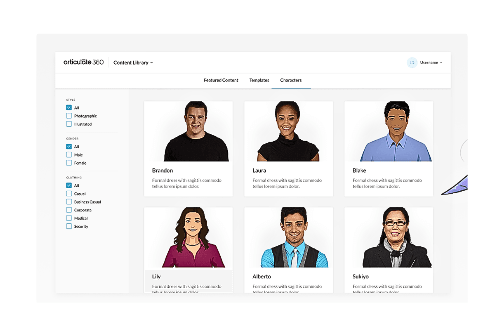This screenshot has height=336, width=504.
Task: Tick the Business Casual clothing checkbox
Action: pyautogui.click(x=69, y=202)
